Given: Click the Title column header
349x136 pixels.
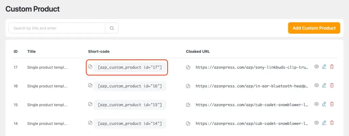Looking at the screenshot, I should click(x=31, y=52).
